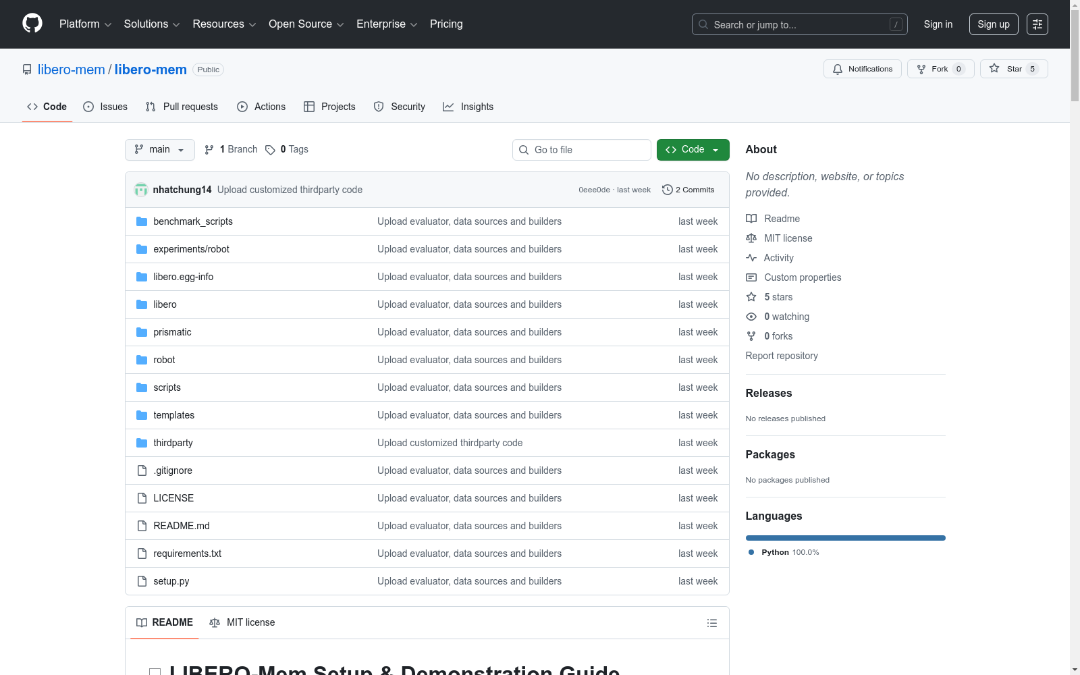Image resolution: width=1080 pixels, height=675 pixels.
Task: Click the folder icon for prismatic
Action: 142,332
